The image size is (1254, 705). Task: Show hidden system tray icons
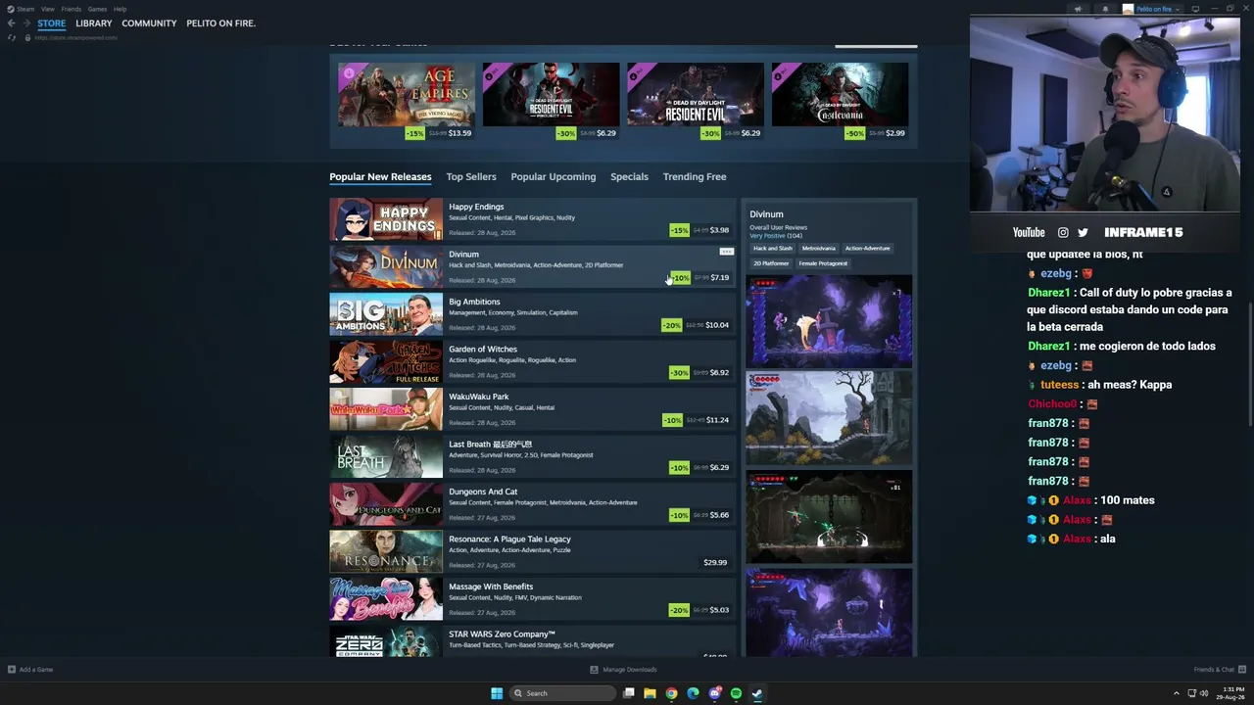point(1177,693)
